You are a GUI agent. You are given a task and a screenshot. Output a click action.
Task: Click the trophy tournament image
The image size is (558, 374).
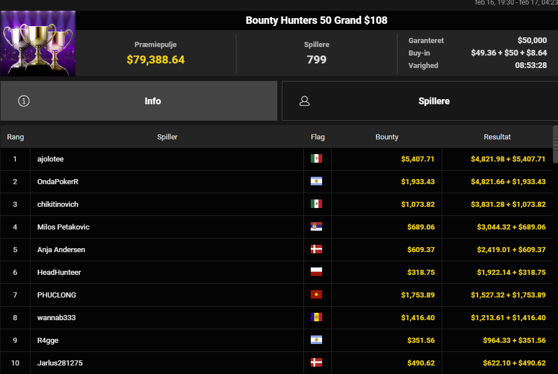[x=38, y=44]
